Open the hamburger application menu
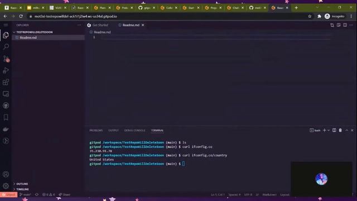This screenshot has height=201, width=357. (x=6, y=25)
